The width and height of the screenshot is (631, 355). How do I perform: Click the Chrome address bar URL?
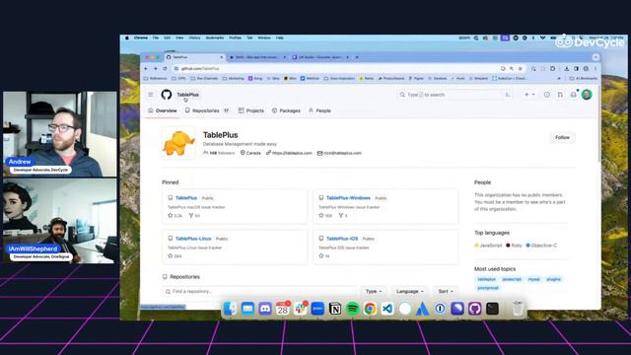[x=200, y=69]
